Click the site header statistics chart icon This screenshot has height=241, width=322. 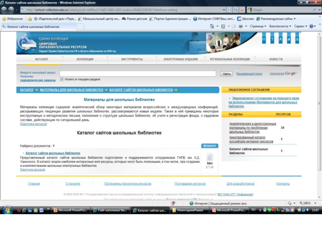289,39
